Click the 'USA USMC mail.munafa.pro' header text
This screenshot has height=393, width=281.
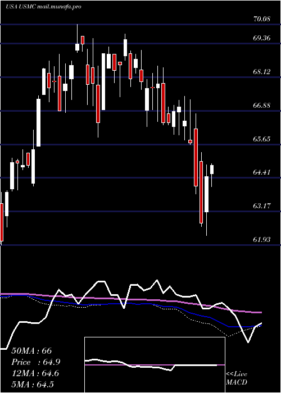click(x=43, y=7)
